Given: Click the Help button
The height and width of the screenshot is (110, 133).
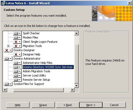Looking at the screenshot, I should tap(18, 105).
